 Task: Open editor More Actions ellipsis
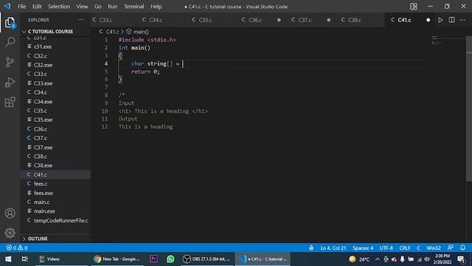[462, 20]
